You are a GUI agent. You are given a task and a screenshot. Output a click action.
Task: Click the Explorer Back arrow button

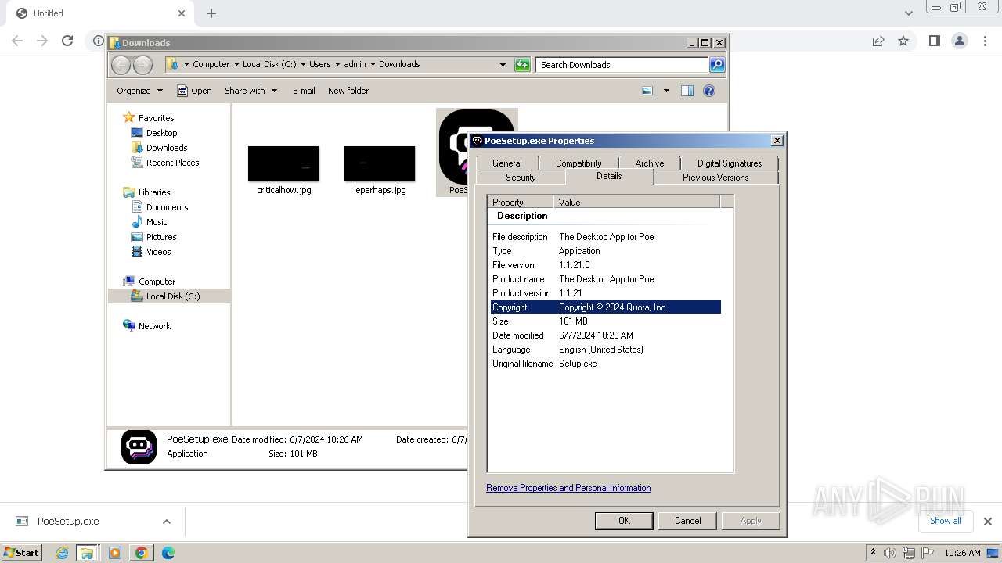click(x=121, y=65)
